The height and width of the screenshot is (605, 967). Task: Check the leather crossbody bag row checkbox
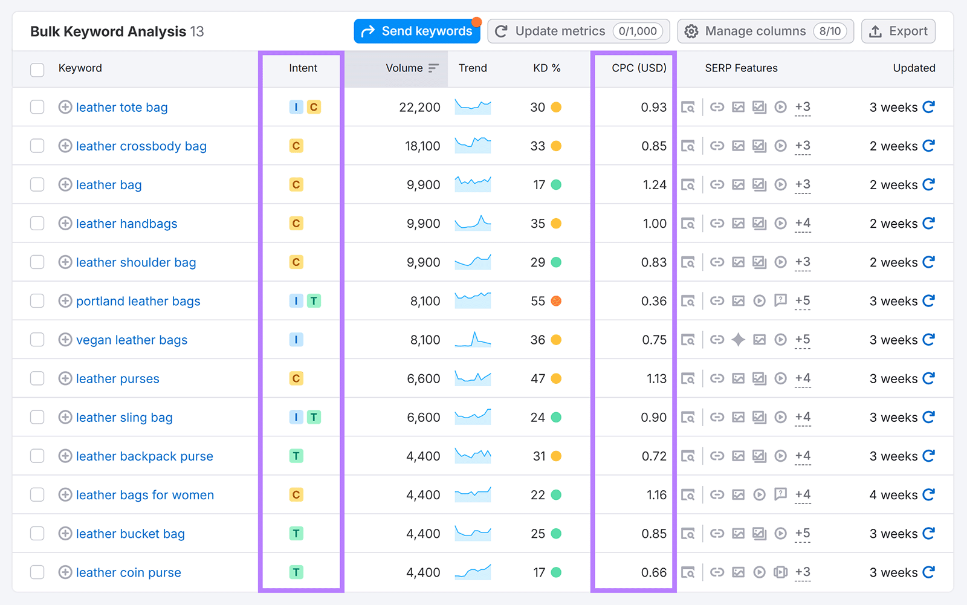[x=37, y=146]
